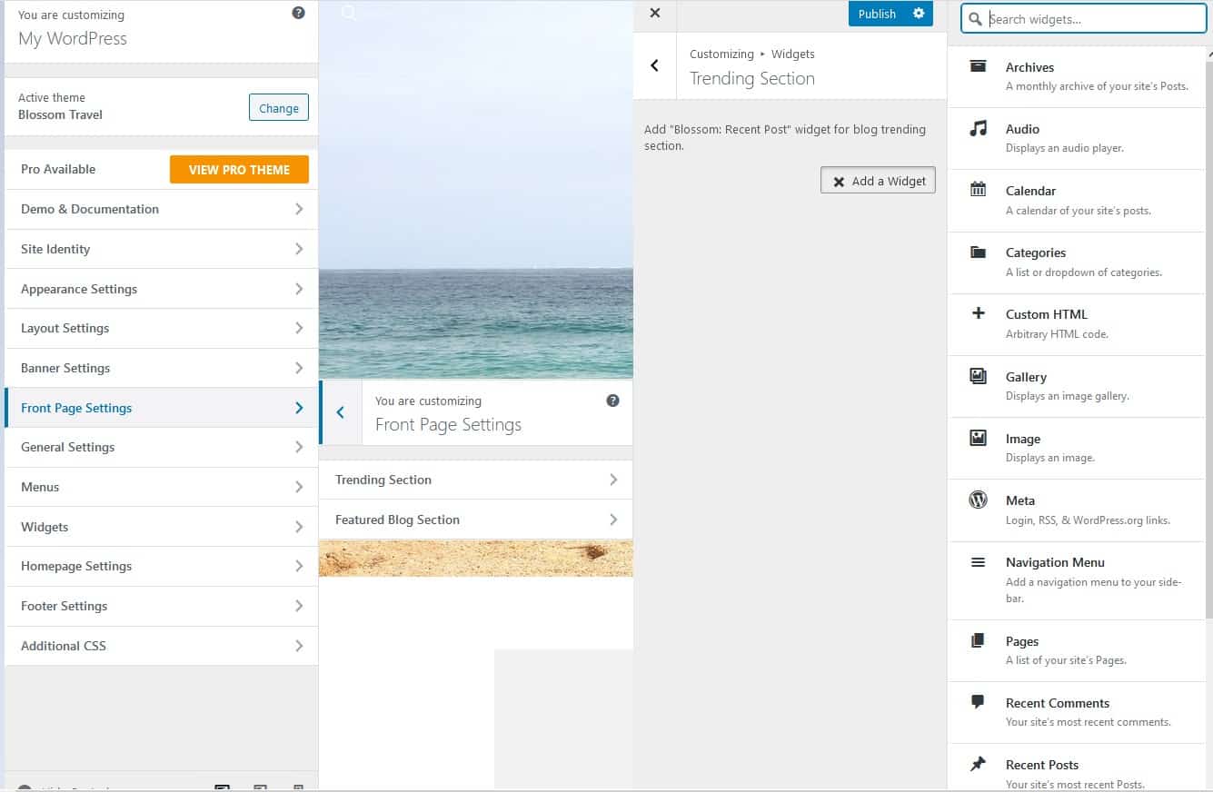
Task: Click the VIEW PRO THEME button
Action: [239, 170]
